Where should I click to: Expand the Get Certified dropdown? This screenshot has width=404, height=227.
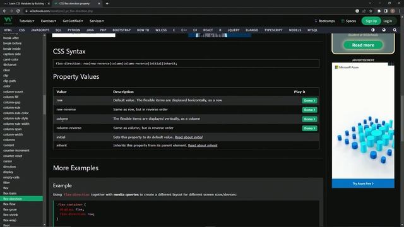click(73, 21)
